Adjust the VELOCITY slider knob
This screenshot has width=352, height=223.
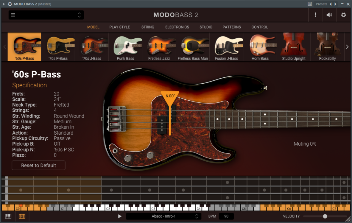click(x=325, y=216)
